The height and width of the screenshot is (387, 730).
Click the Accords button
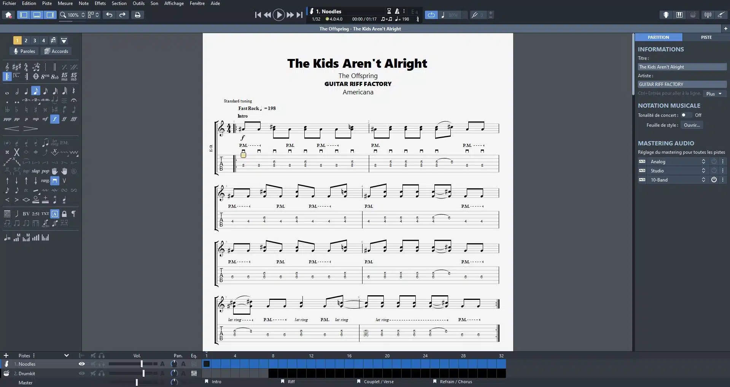(x=56, y=51)
